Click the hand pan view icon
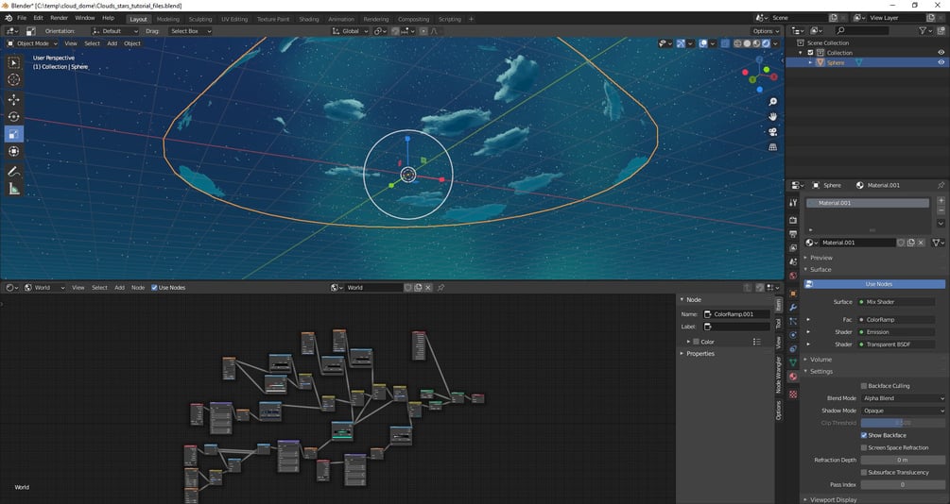Viewport: 950px width, 504px height. 772,117
